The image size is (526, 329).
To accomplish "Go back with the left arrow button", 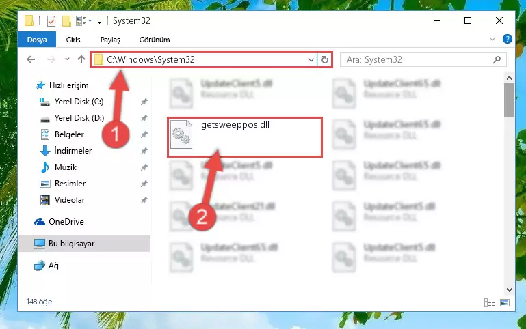I will [31, 59].
